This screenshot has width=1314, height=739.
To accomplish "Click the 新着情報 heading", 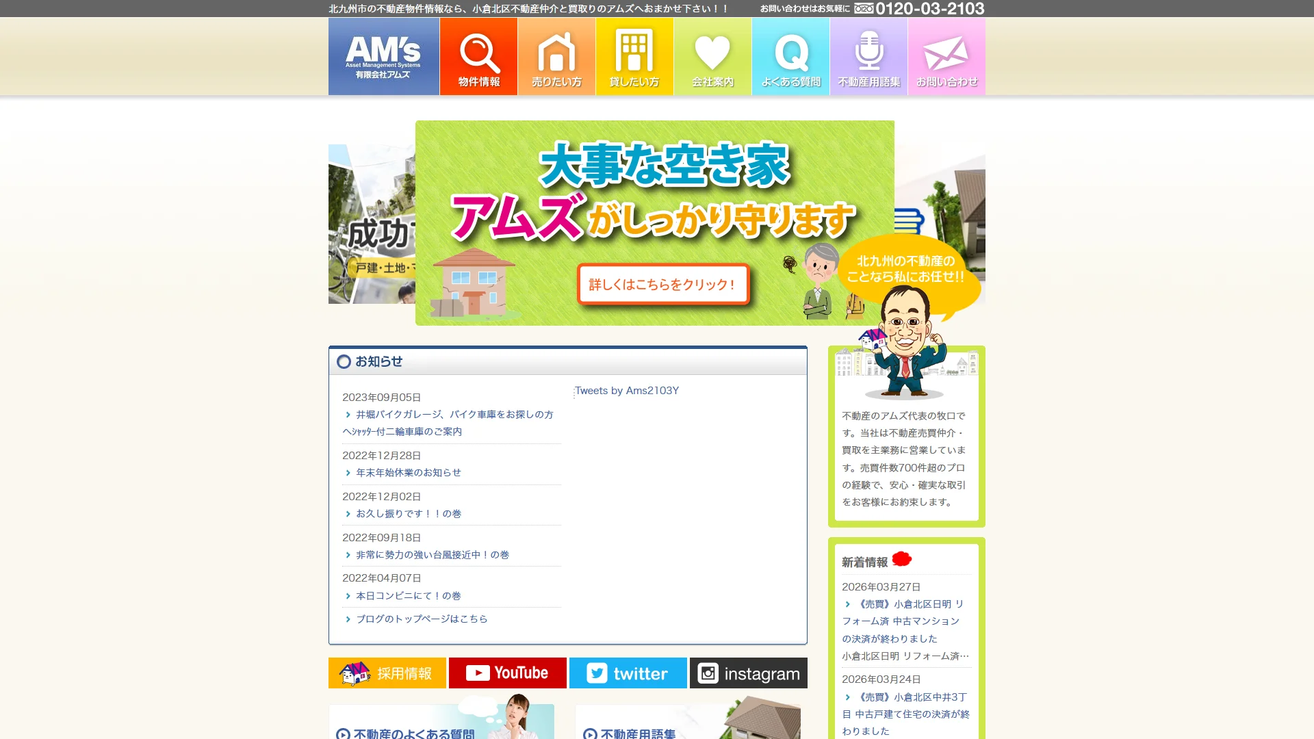I will 864,562.
